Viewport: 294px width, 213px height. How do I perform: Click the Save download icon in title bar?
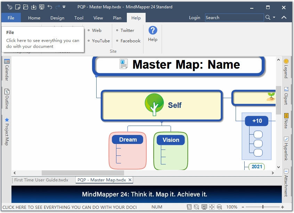pos(34,7)
